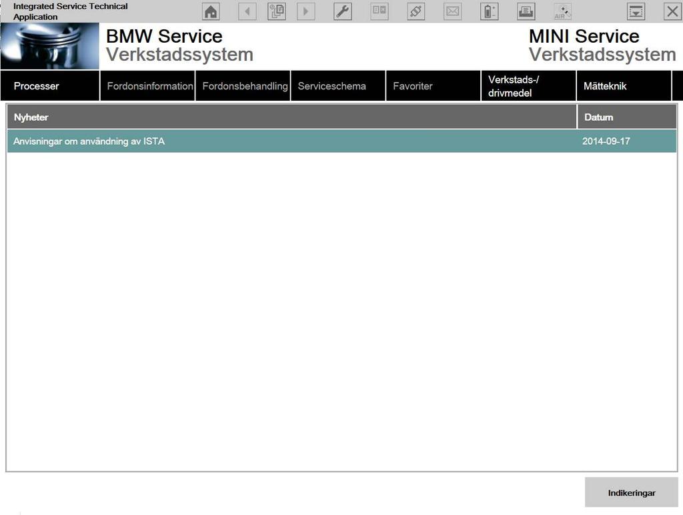683x515 pixels.
Task: Click the printer icon
Action: coord(526,11)
